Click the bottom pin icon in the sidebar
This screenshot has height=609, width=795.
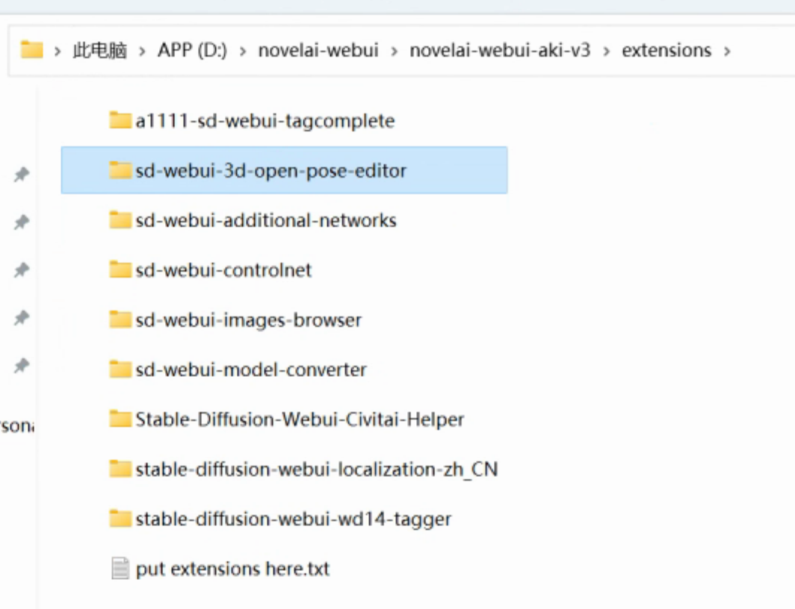point(22,366)
